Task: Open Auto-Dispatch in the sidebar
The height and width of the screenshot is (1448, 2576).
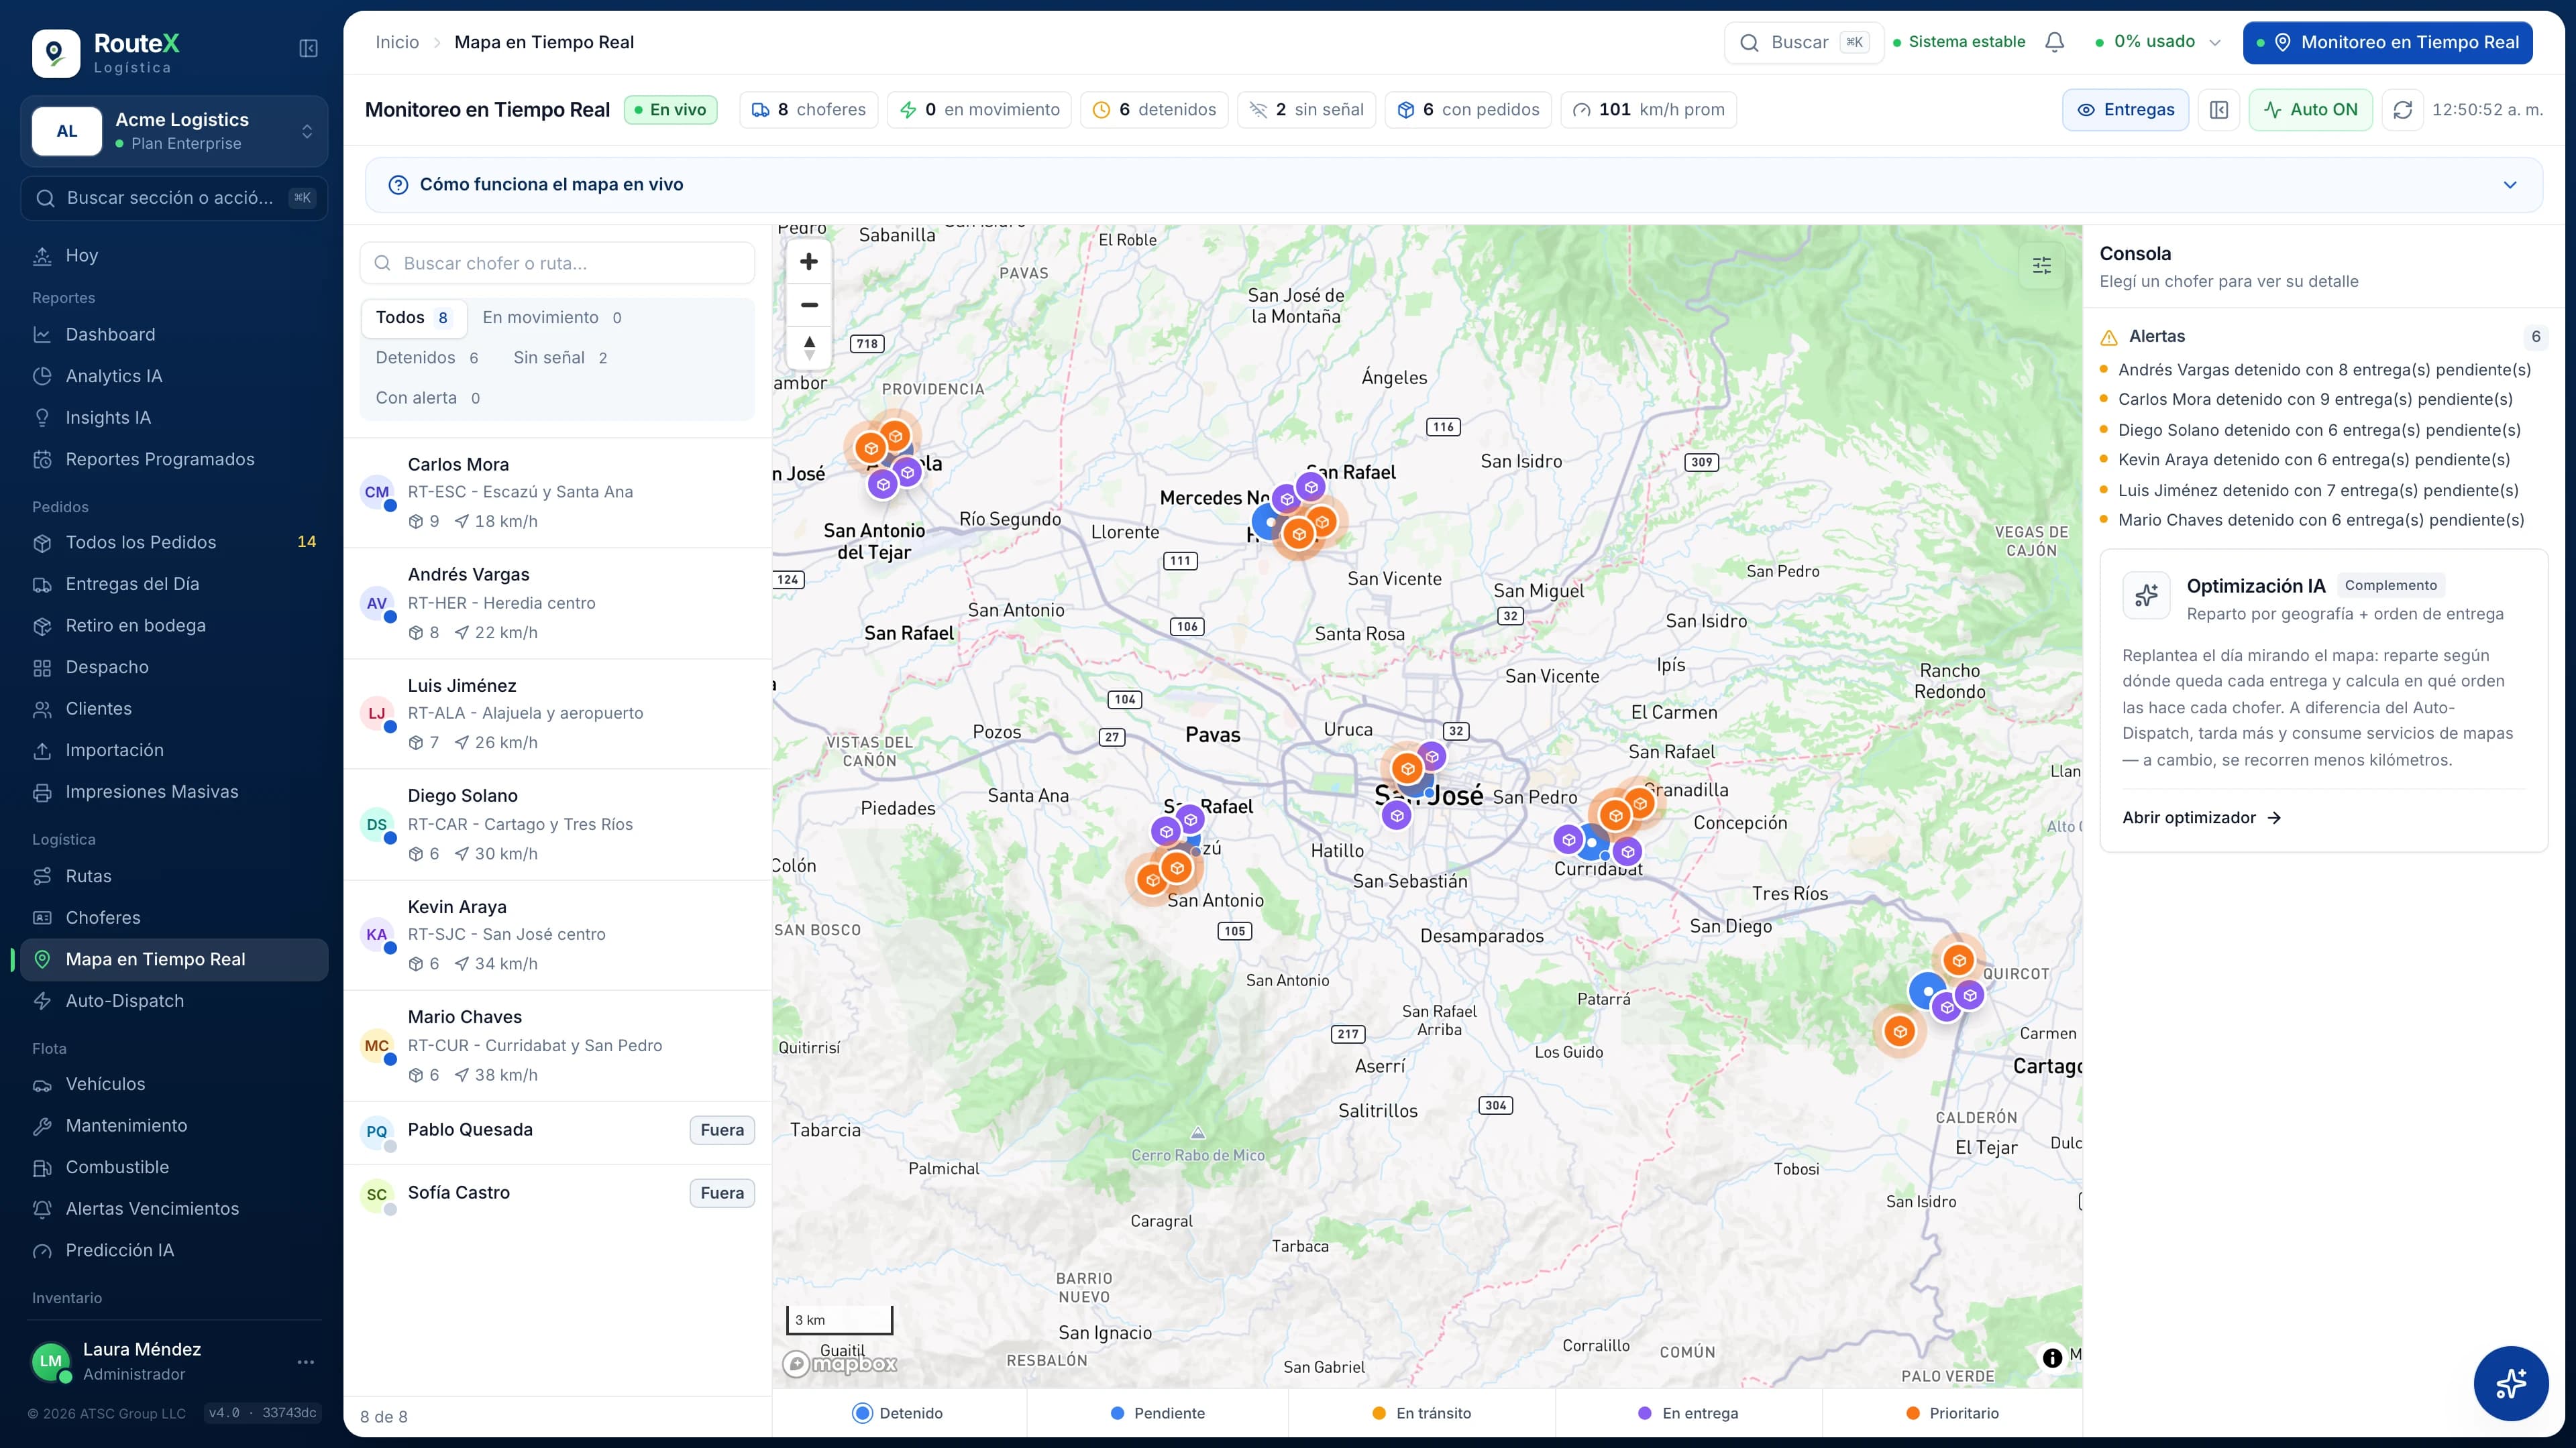Action: click(x=174, y=1000)
